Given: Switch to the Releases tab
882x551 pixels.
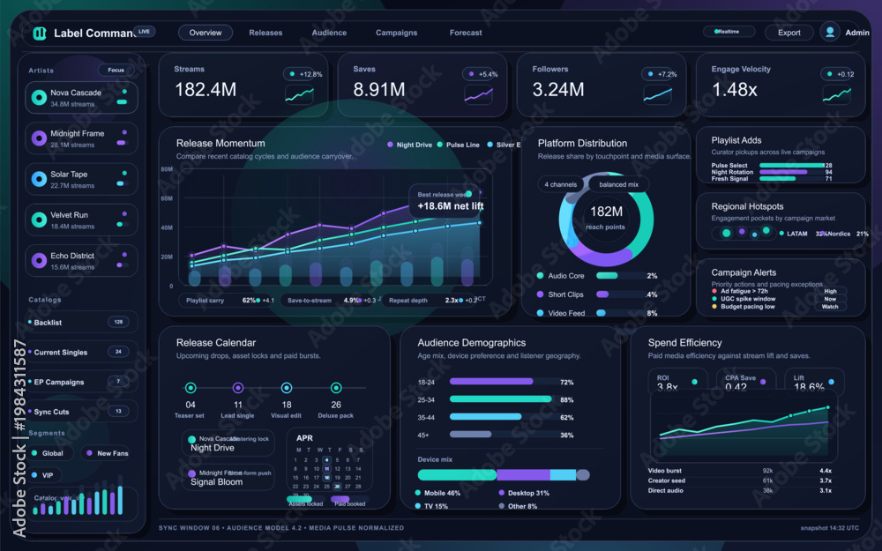Looking at the screenshot, I should (x=265, y=33).
